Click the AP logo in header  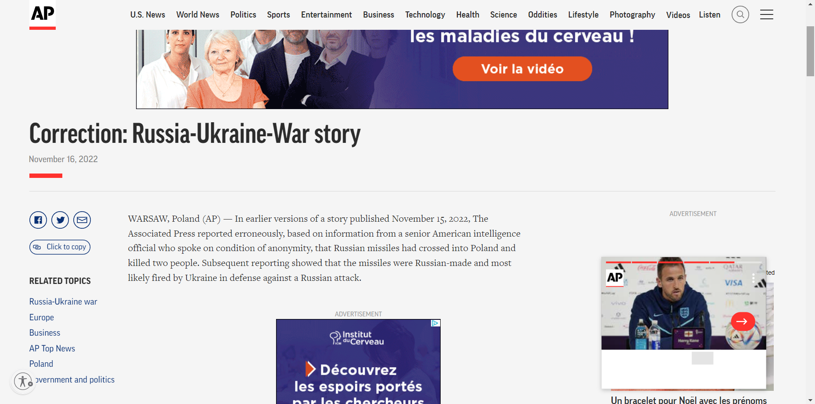pyautogui.click(x=43, y=15)
